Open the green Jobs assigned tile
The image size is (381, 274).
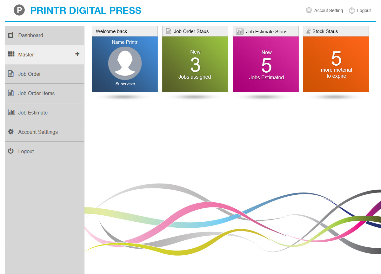(195, 64)
